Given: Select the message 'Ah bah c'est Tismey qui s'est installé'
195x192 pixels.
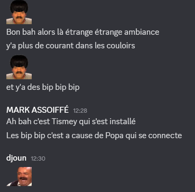Looking at the screenshot, I should [x=71, y=122].
